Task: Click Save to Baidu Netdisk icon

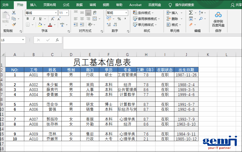Action: pyautogui.click(x=218, y=19)
